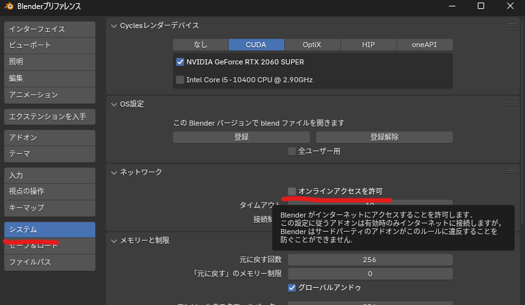Switch to the HIP device tab

369,45
